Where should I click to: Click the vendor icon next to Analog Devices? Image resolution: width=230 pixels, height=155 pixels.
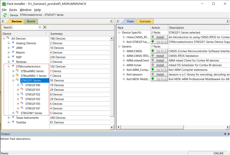pyautogui.click(x=13, y=43)
